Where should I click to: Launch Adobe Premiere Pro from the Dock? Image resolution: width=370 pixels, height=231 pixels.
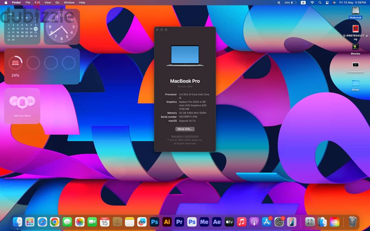coord(179,222)
